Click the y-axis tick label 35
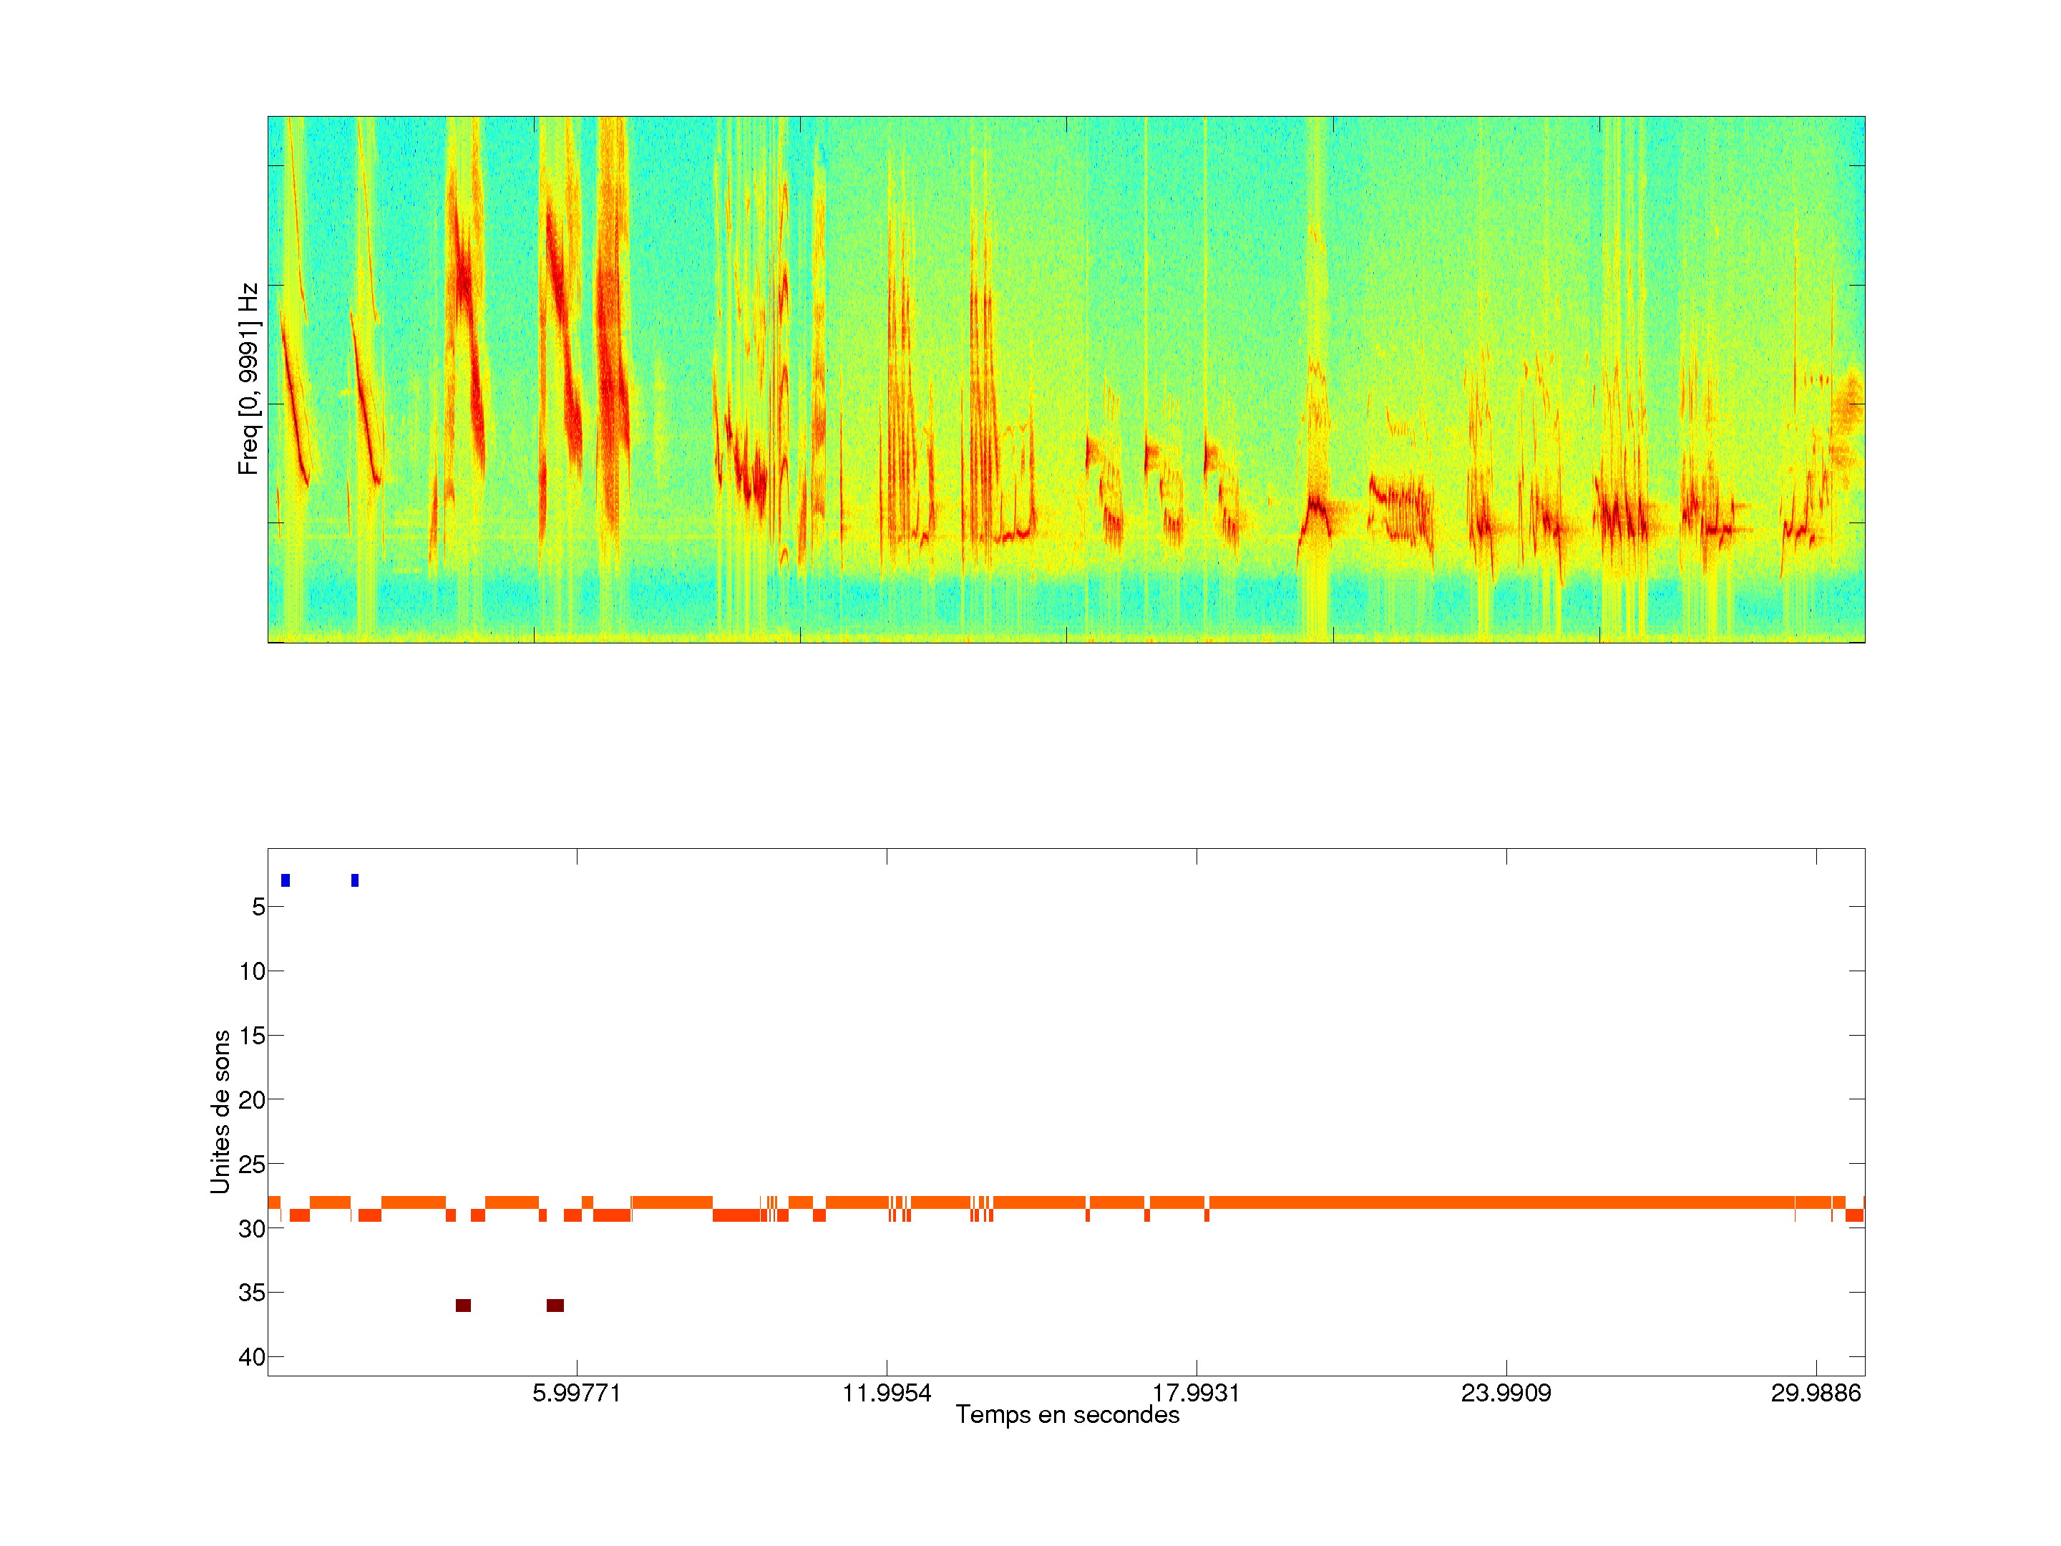The image size is (2061, 1546). click(252, 1293)
